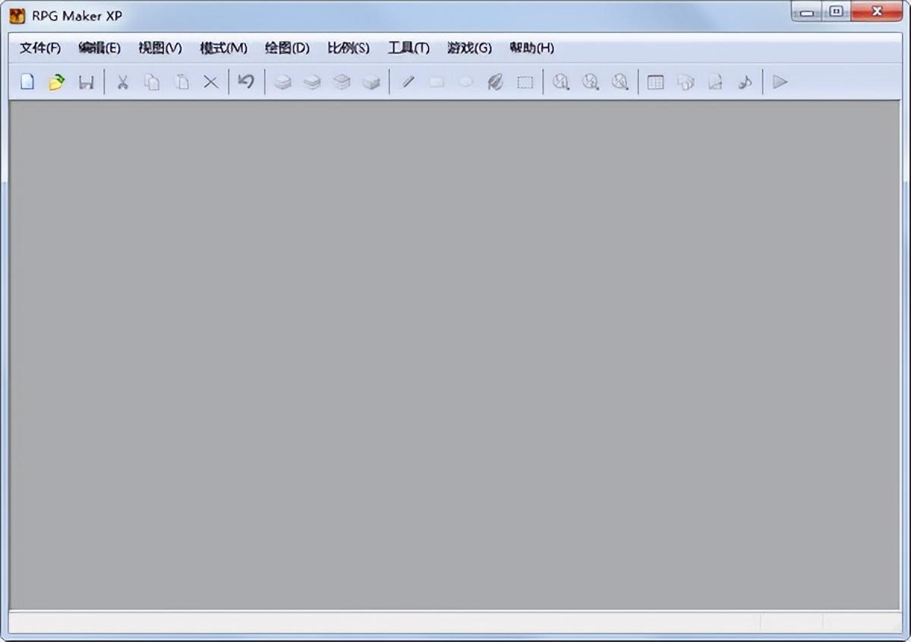Click the empty gray map workspace

click(x=455, y=357)
